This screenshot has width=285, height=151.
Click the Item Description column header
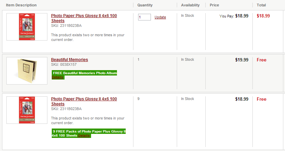pyautogui.click(x=21, y=5)
